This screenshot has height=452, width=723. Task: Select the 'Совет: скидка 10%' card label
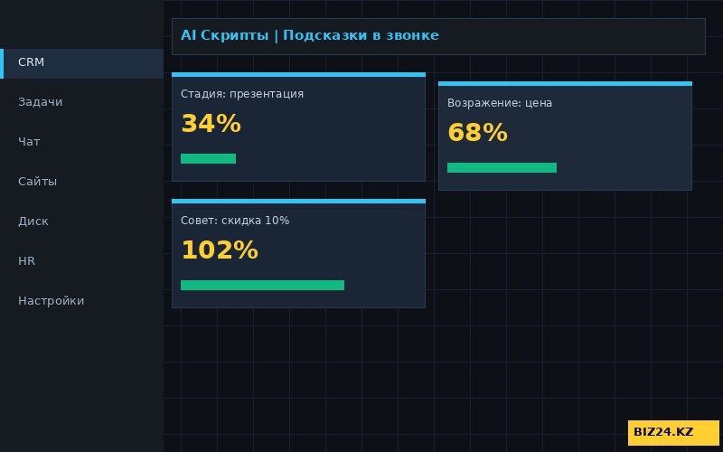(x=235, y=221)
